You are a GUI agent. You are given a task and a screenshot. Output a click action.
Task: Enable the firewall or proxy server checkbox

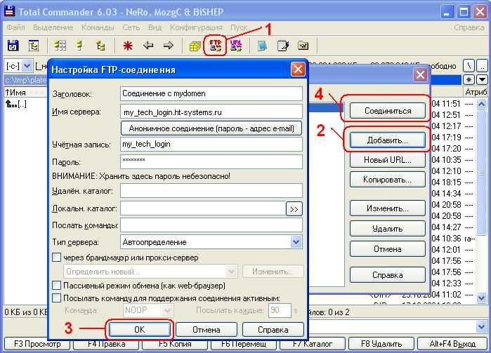[57, 258]
